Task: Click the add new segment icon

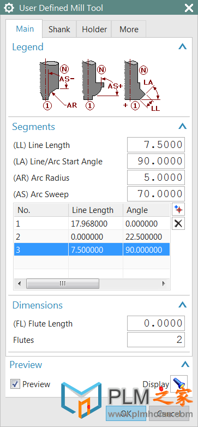Action: point(178,210)
